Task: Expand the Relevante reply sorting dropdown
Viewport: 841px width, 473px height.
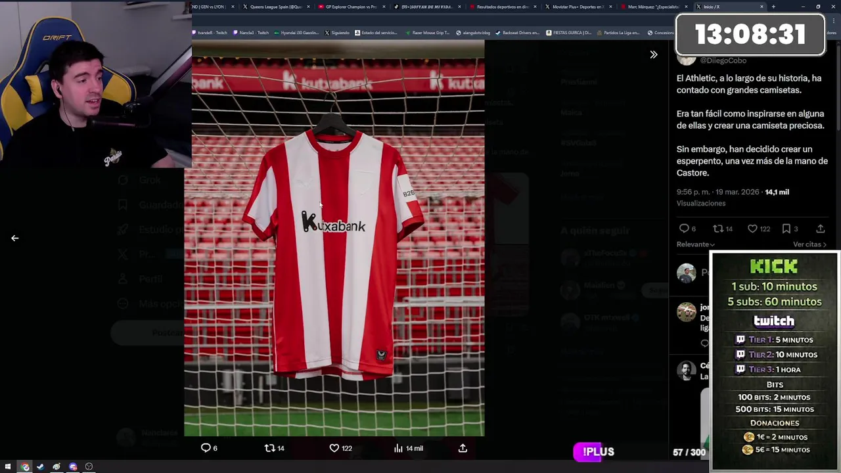Action: tap(695, 244)
